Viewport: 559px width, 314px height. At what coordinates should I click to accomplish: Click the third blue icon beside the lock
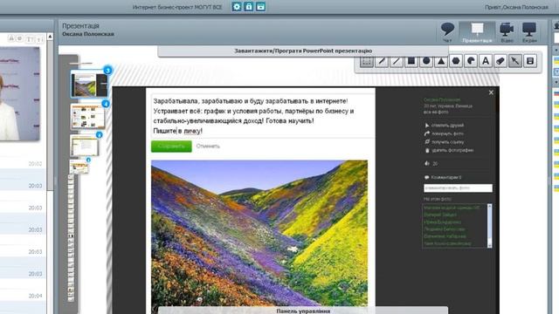pyautogui.click(x=260, y=7)
